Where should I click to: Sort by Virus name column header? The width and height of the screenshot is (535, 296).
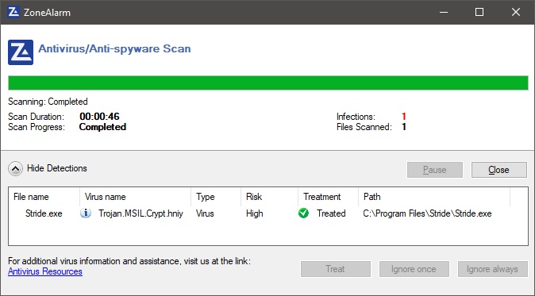pyautogui.click(x=136, y=197)
